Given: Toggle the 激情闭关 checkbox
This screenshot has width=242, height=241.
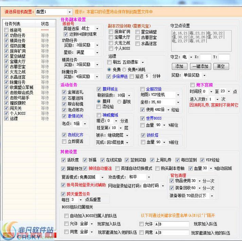Looking at the screenshot, I should click(x=64, y=116).
